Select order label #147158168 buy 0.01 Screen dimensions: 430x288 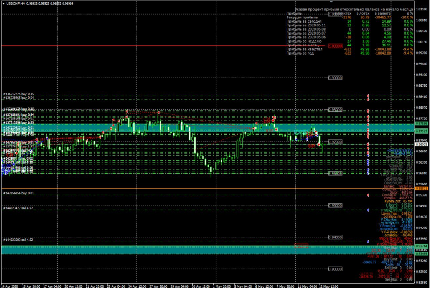coord(19,119)
